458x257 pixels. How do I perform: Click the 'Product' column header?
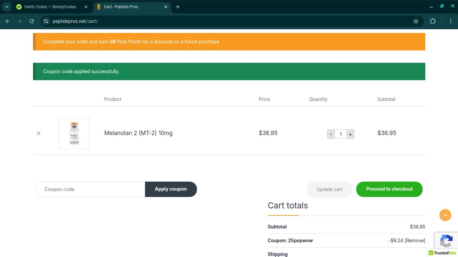click(113, 99)
